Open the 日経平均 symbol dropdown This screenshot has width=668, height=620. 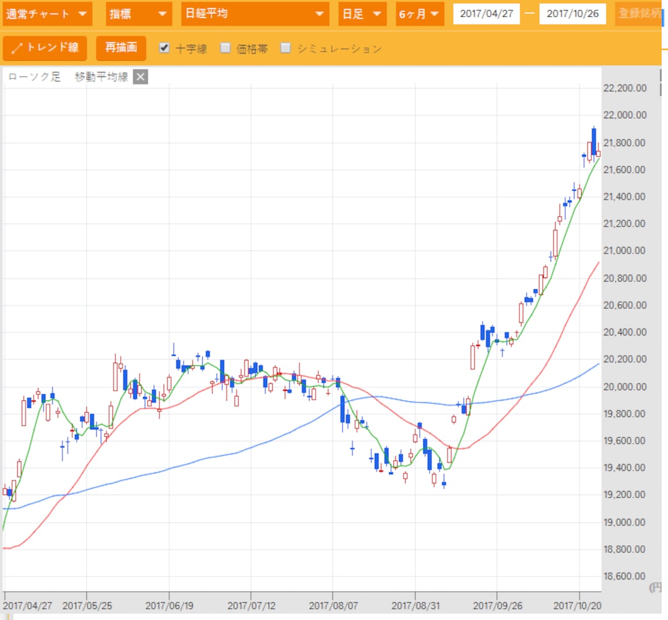pyautogui.click(x=255, y=14)
